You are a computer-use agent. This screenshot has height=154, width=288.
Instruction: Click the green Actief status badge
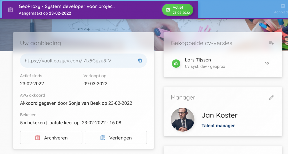177,10
